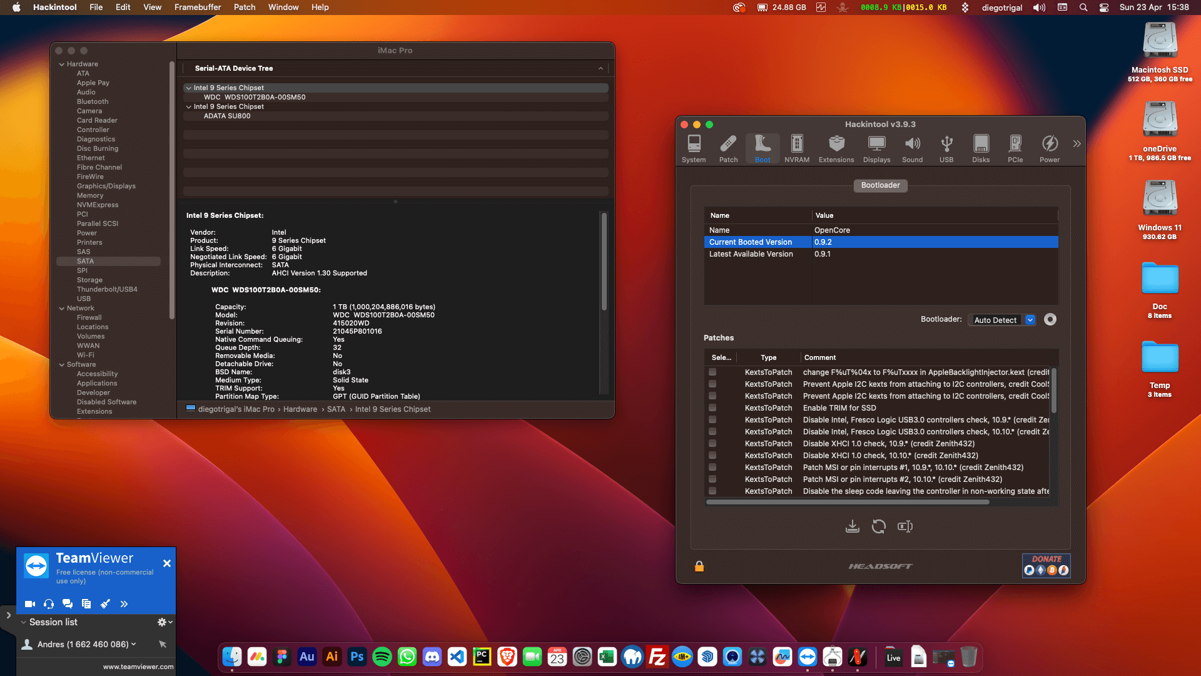Open the Disks section in Hackintool
The image size is (1201, 676).
pos(981,149)
